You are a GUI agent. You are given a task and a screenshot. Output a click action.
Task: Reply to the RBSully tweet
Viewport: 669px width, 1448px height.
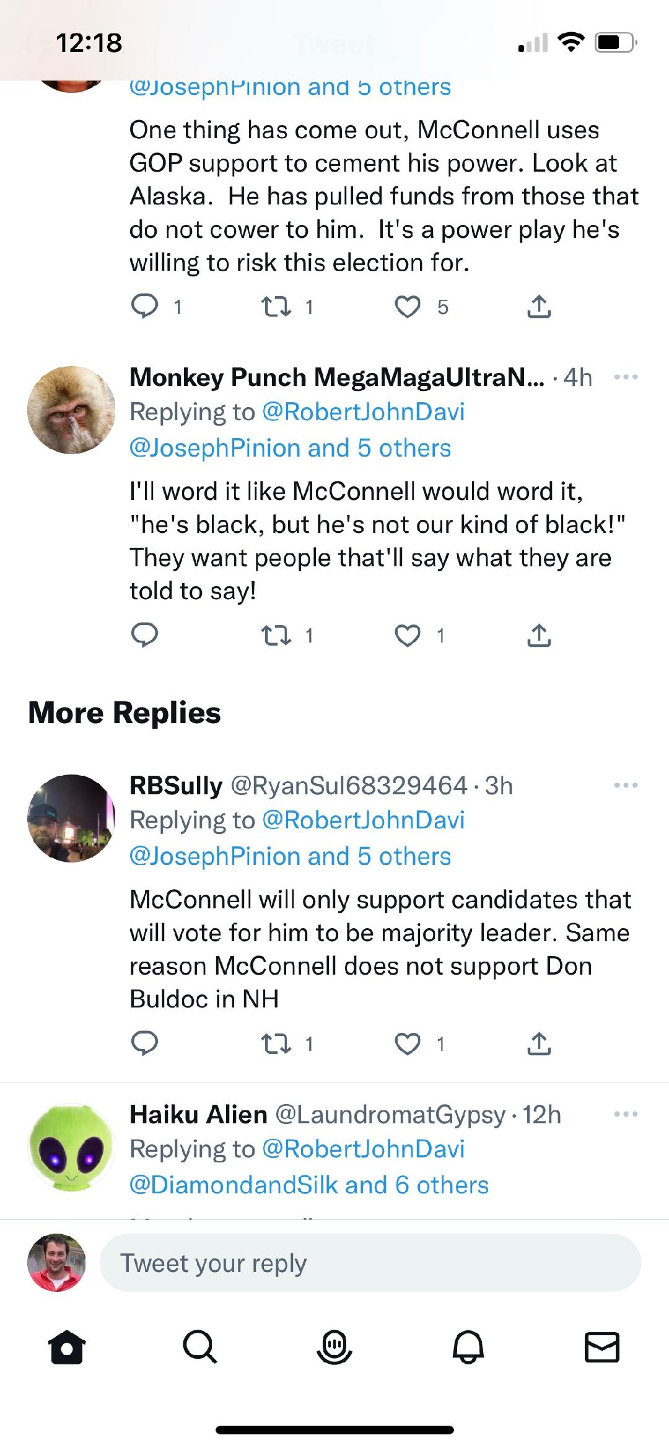click(x=144, y=1044)
